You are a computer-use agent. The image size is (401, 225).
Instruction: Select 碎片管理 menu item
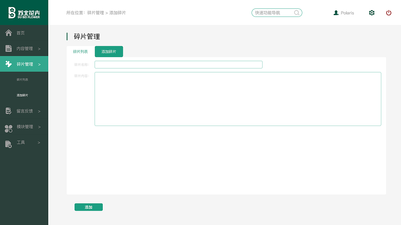pyautogui.click(x=24, y=64)
